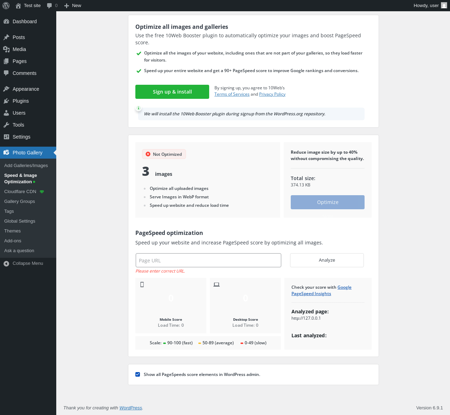The width and height of the screenshot is (450, 415).
Task: Open the Terms of Services link
Action: click(x=232, y=94)
